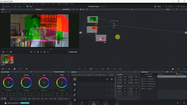Toggle Sizing keyframe enable dot
Image resolution: width=187 pixels, height=105 pixels.
(x=142, y=89)
